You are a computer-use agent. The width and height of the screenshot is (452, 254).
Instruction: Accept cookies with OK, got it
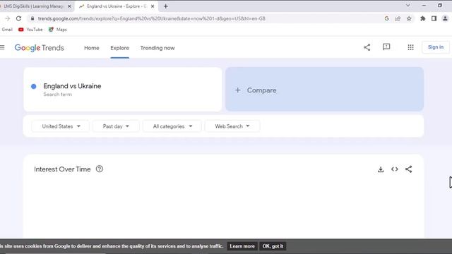tap(273, 246)
